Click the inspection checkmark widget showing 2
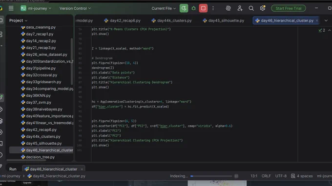Image resolution: width=332 pixels, height=186 pixels. click(x=322, y=30)
